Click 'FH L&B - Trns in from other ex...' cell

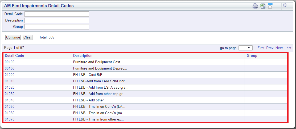coord(158,119)
